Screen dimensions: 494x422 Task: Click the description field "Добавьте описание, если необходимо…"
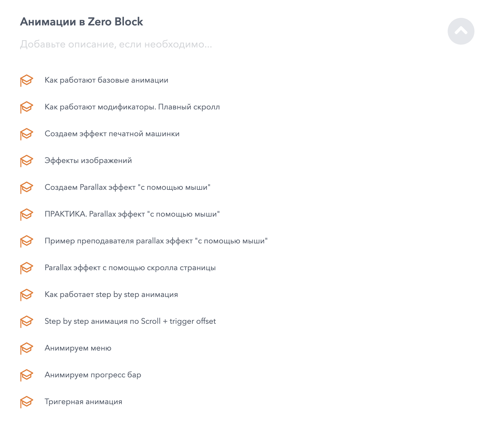(x=116, y=44)
